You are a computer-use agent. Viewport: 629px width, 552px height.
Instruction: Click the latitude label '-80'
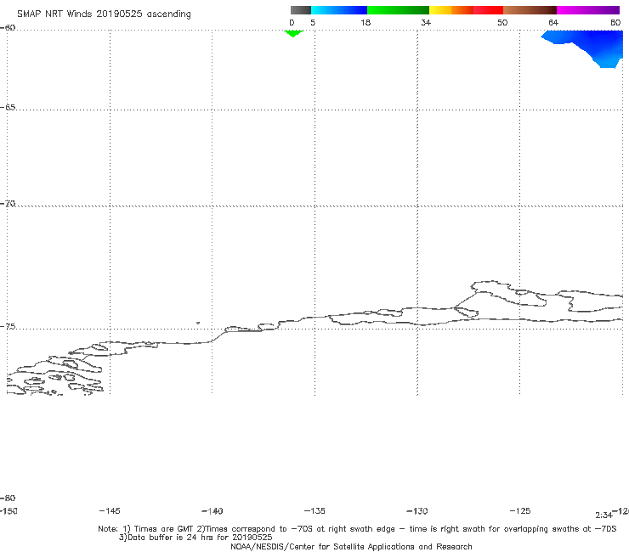pos(8,498)
